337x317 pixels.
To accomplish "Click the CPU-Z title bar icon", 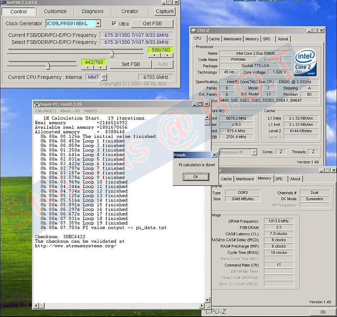I will tap(194, 31).
